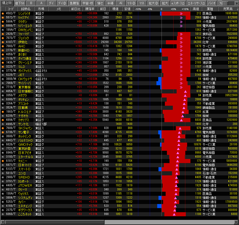The width and height of the screenshot is (239, 225).
Task: Click the orange status dot beside 7608/T SKジャパン
Action: coord(3,128)
